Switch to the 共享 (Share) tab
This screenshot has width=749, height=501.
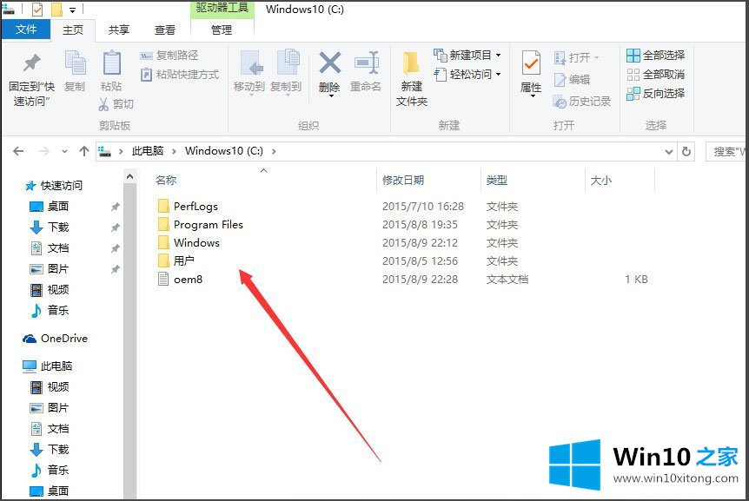point(119,30)
